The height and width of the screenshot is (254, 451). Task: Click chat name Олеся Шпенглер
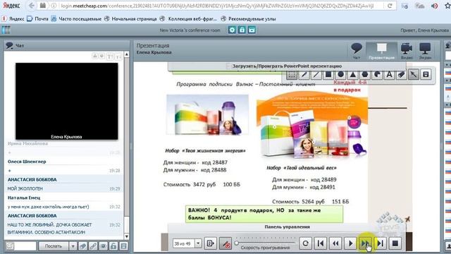coord(27,162)
